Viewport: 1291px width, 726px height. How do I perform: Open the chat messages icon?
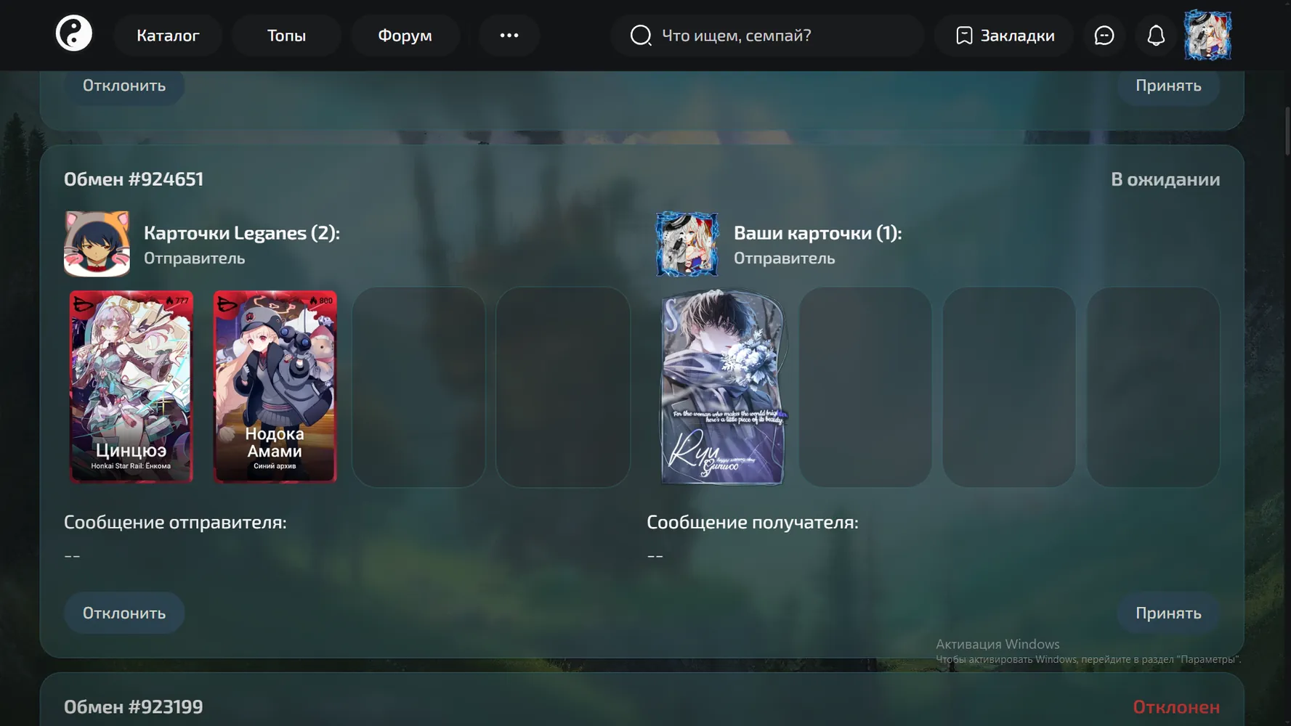tap(1104, 35)
